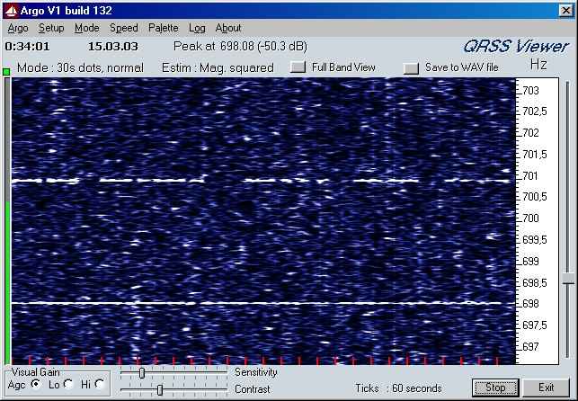Viewport: 578px width, 401px height.
Task: Click the 697 frequency scale label
Action: [531, 347]
